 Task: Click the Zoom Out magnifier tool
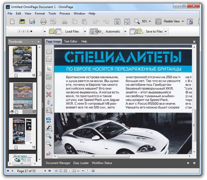(x=49, y=143)
